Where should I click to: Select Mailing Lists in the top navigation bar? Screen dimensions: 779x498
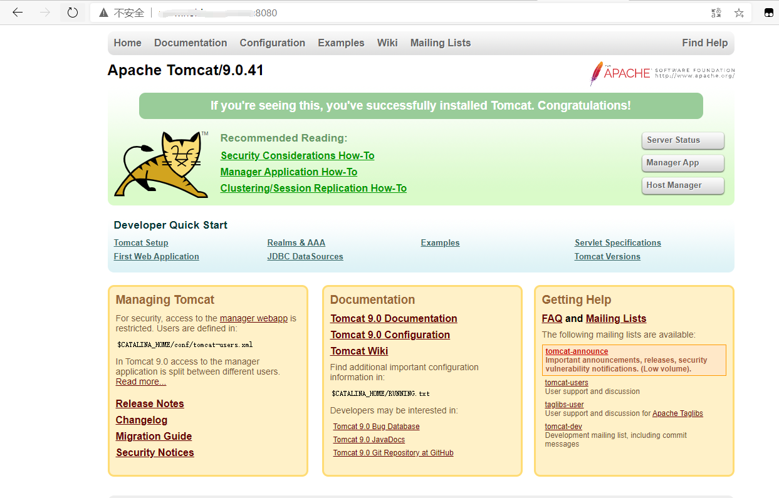pyautogui.click(x=441, y=43)
